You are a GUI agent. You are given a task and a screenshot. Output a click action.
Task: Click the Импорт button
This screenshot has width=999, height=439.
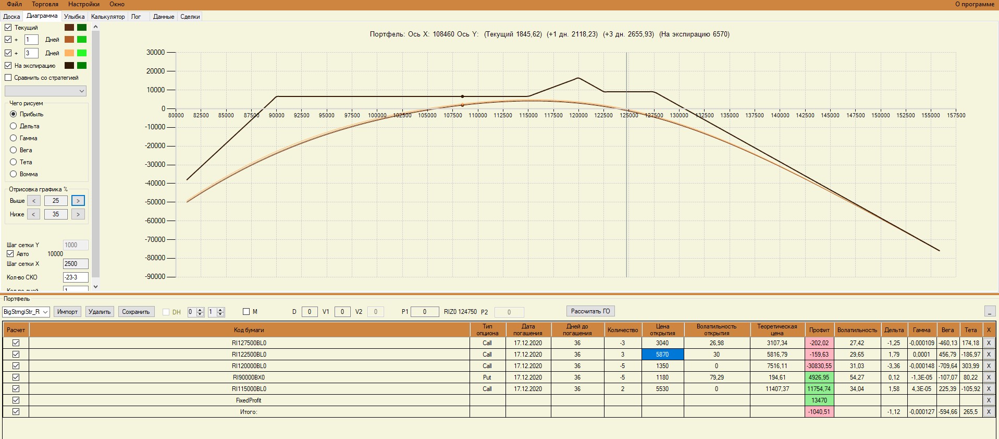(x=67, y=312)
